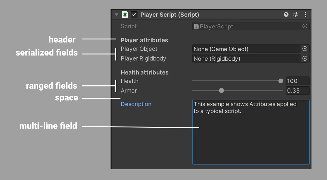This screenshot has height=180, width=327.
Task: Open the three-dot component context menu
Action: (x=305, y=14)
